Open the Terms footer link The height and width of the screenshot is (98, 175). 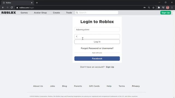click(122, 86)
